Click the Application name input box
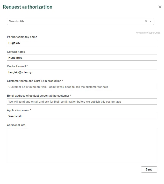 point(82,116)
